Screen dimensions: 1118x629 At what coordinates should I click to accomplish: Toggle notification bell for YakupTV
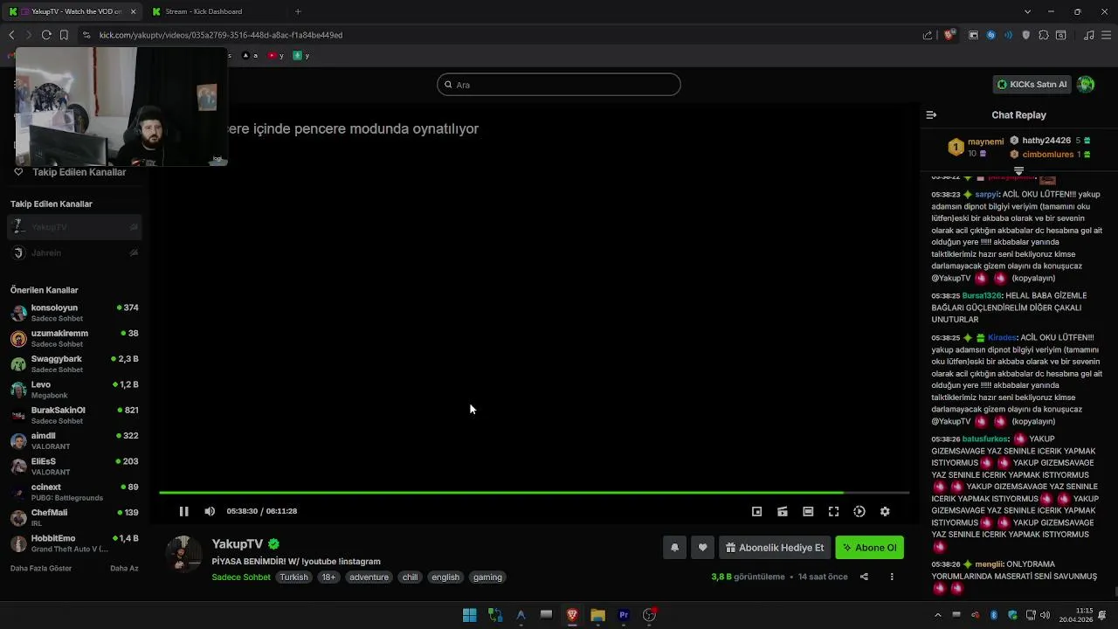(674, 548)
